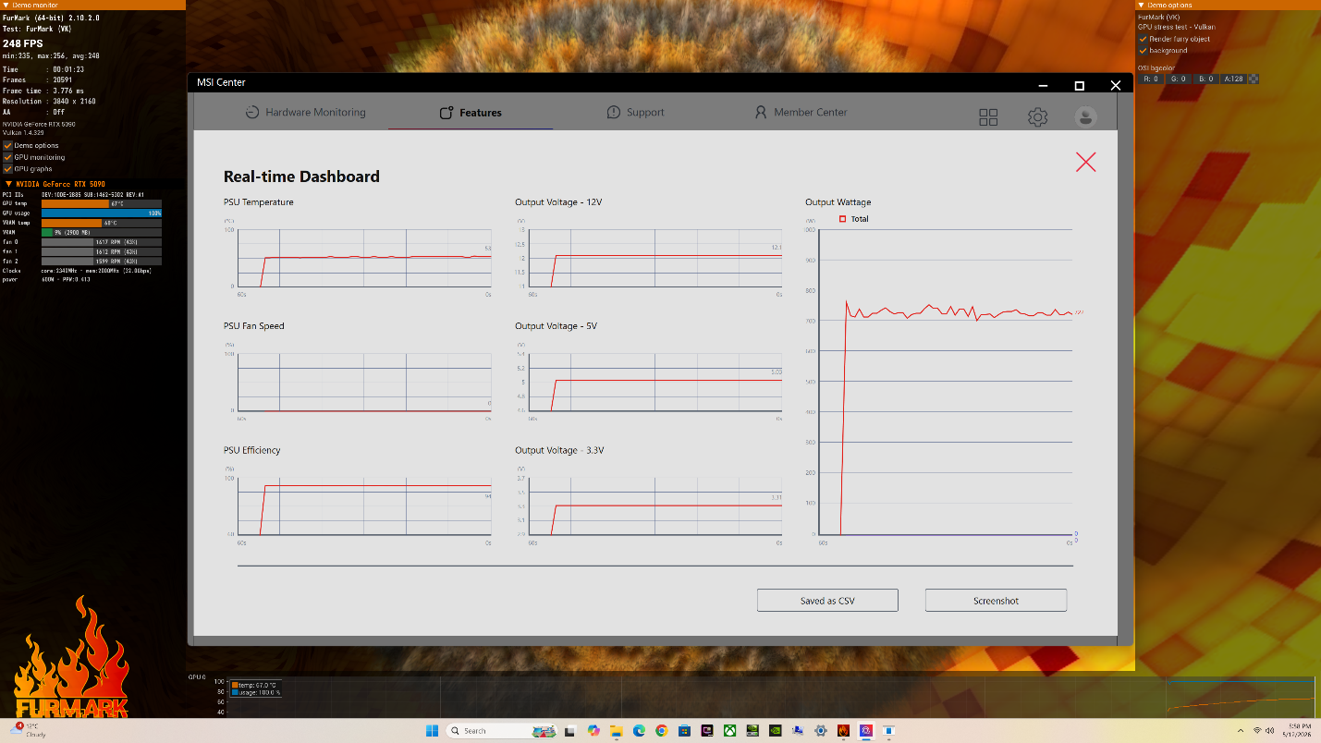Open the network status tray icon
Image resolution: width=1321 pixels, height=743 pixels.
[1256, 731]
